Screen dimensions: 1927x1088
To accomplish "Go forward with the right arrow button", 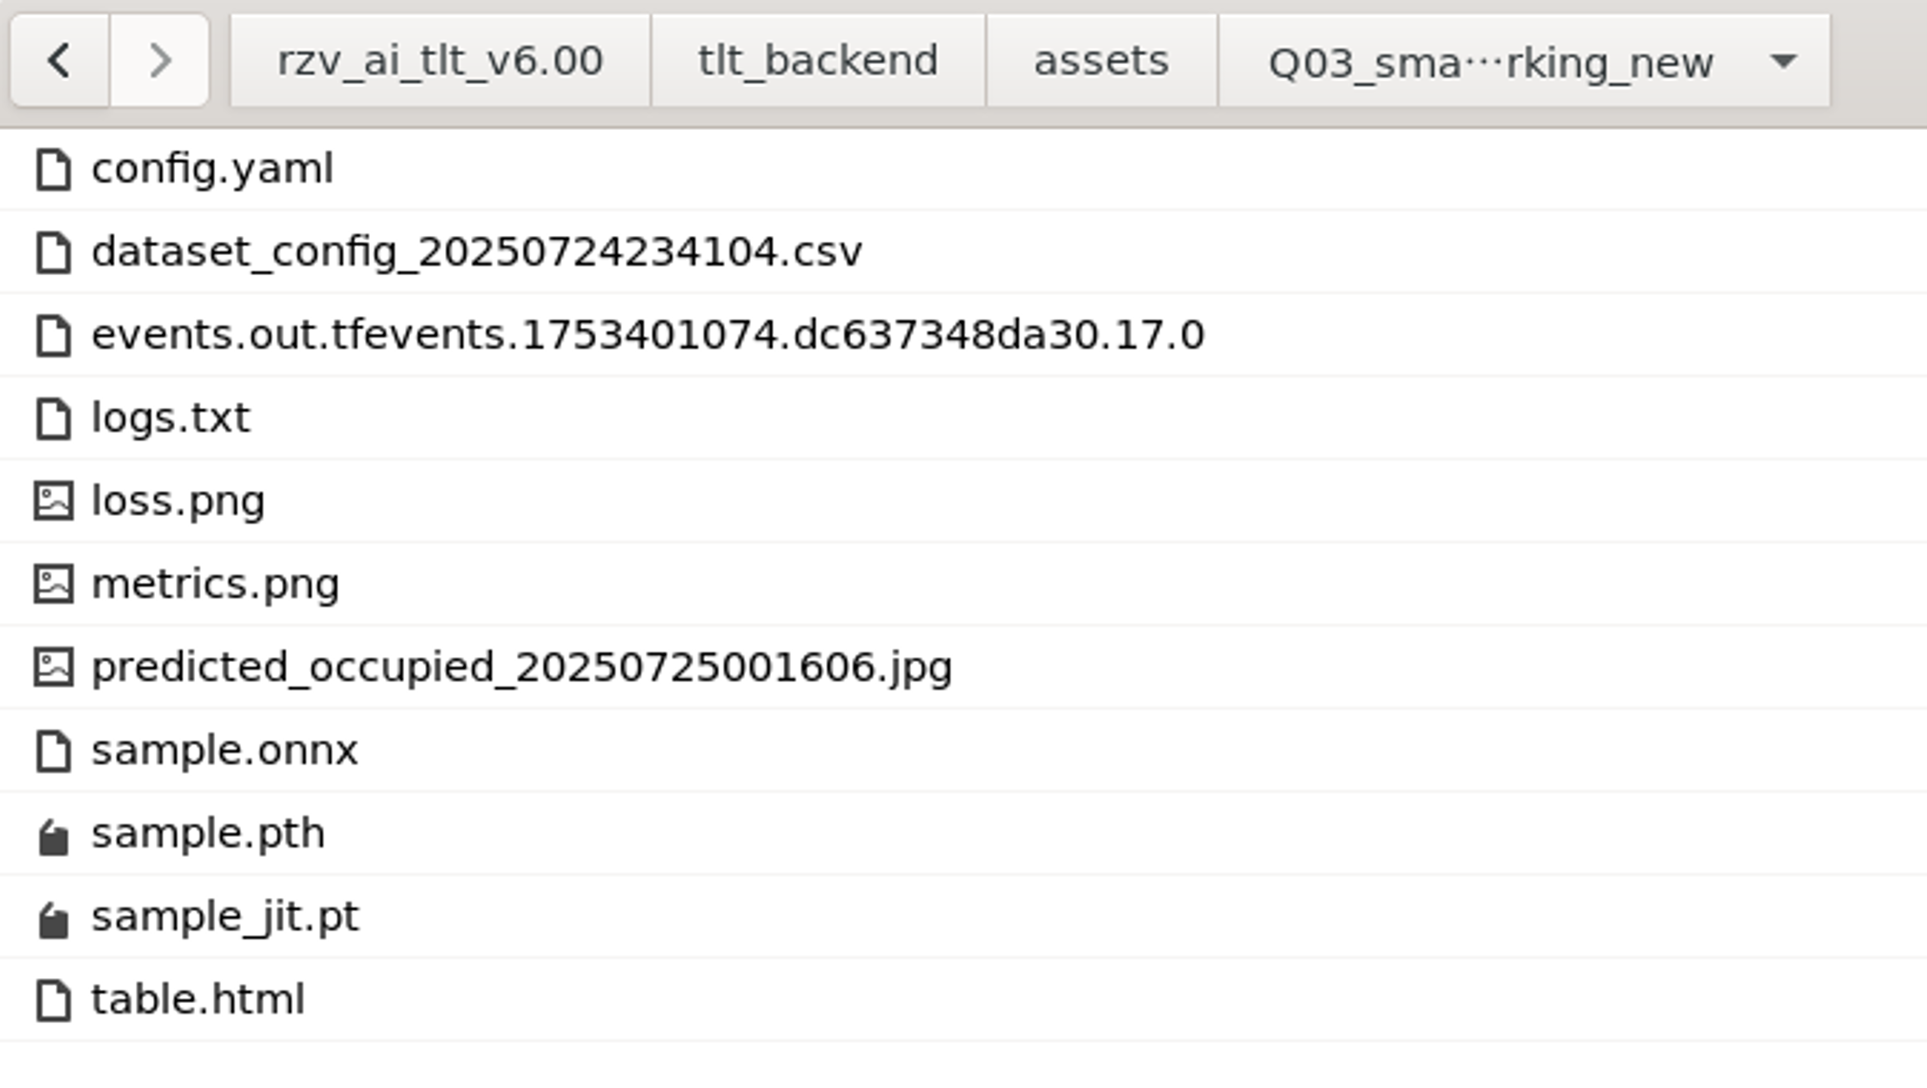I will point(159,61).
